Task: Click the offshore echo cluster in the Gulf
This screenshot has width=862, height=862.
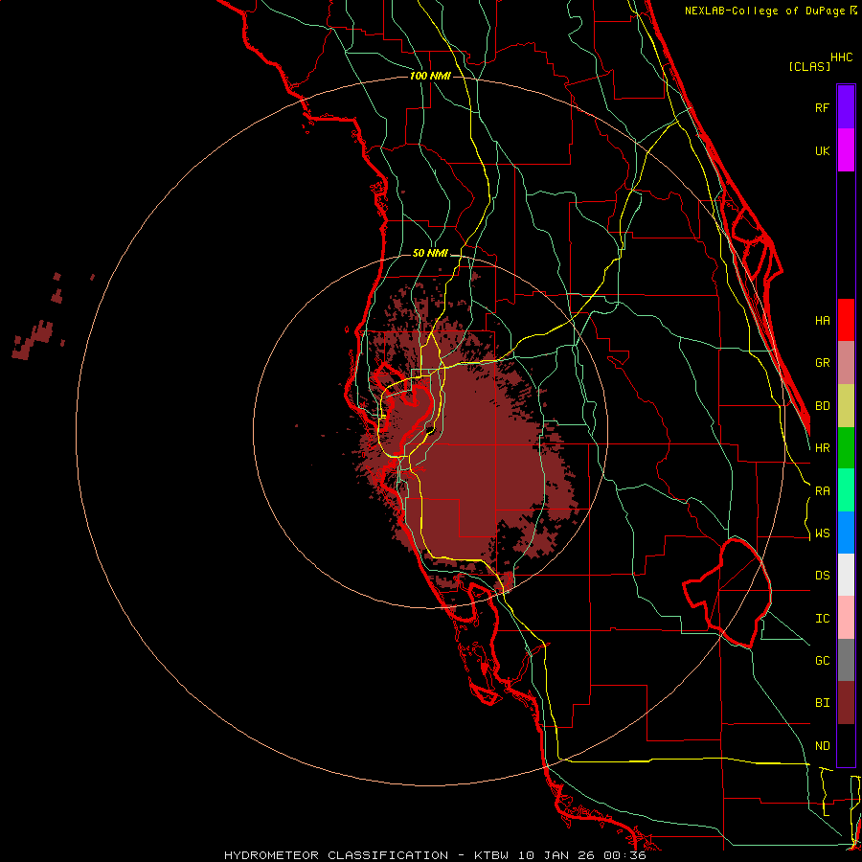Action: click(34, 340)
